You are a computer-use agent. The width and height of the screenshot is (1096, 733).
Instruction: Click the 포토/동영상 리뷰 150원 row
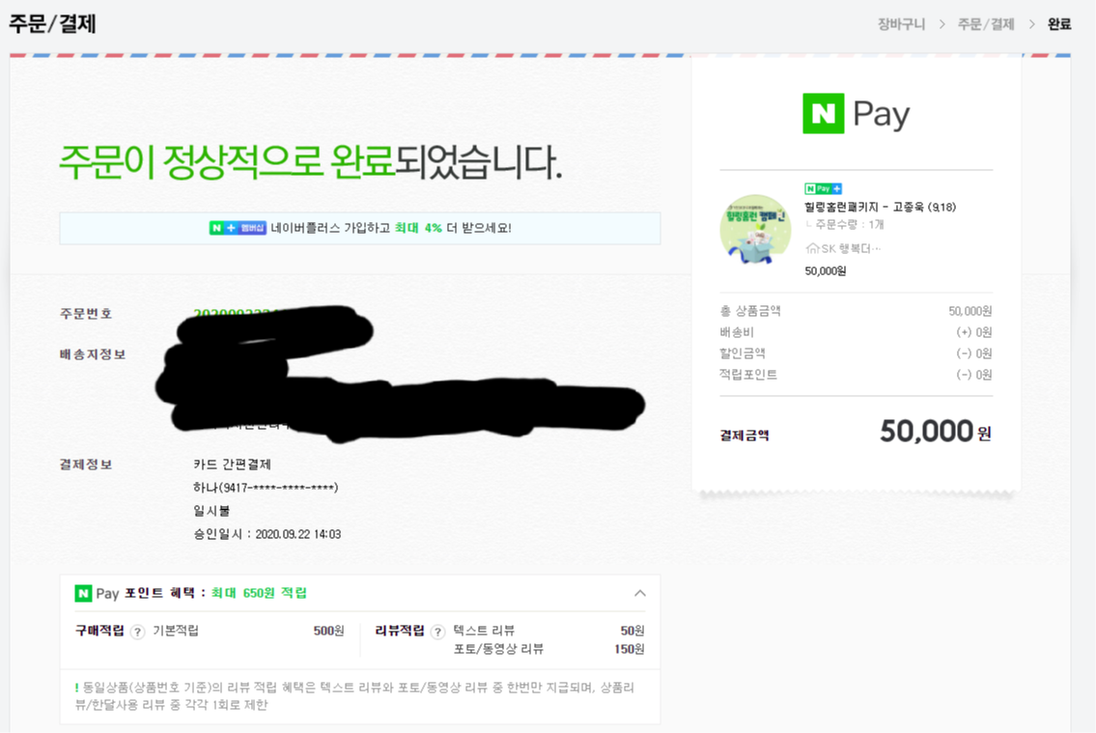pyautogui.click(x=548, y=649)
